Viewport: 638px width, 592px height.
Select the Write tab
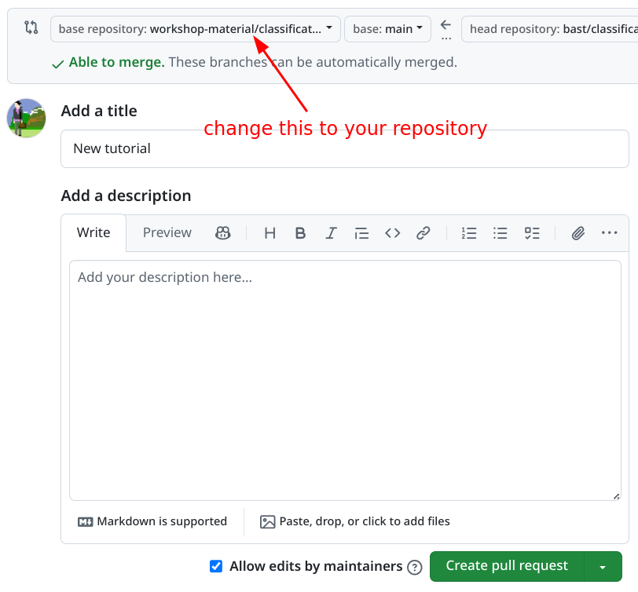click(x=93, y=232)
